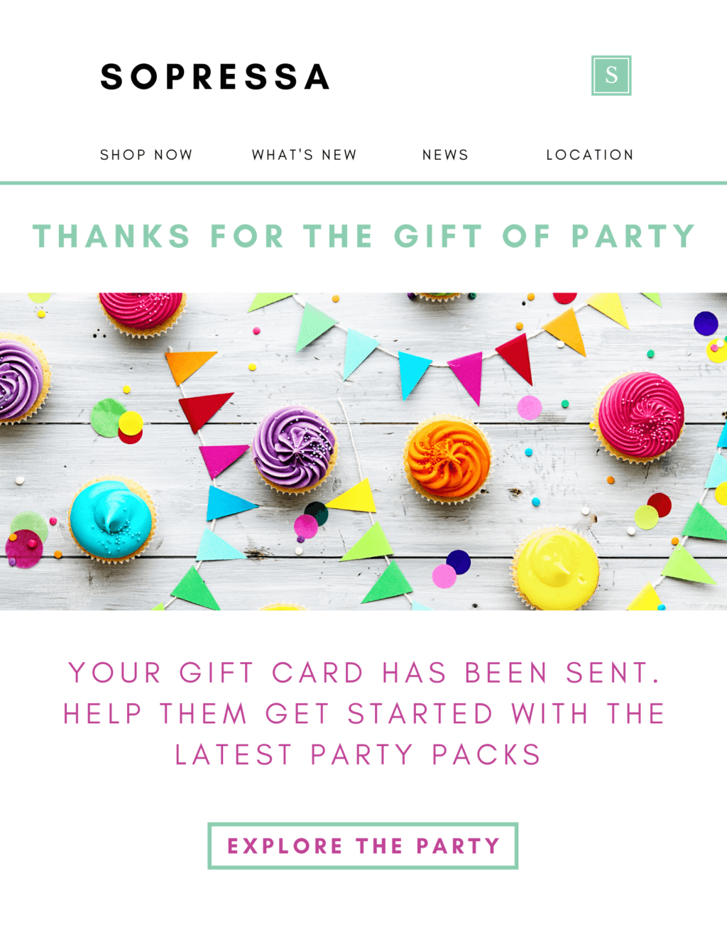Screen dimensions: 727x942
Task: Navigate to the LOCATION page
Action: click(589, 154)
